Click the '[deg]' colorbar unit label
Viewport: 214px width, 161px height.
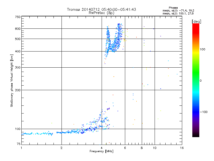pos(196,21)
